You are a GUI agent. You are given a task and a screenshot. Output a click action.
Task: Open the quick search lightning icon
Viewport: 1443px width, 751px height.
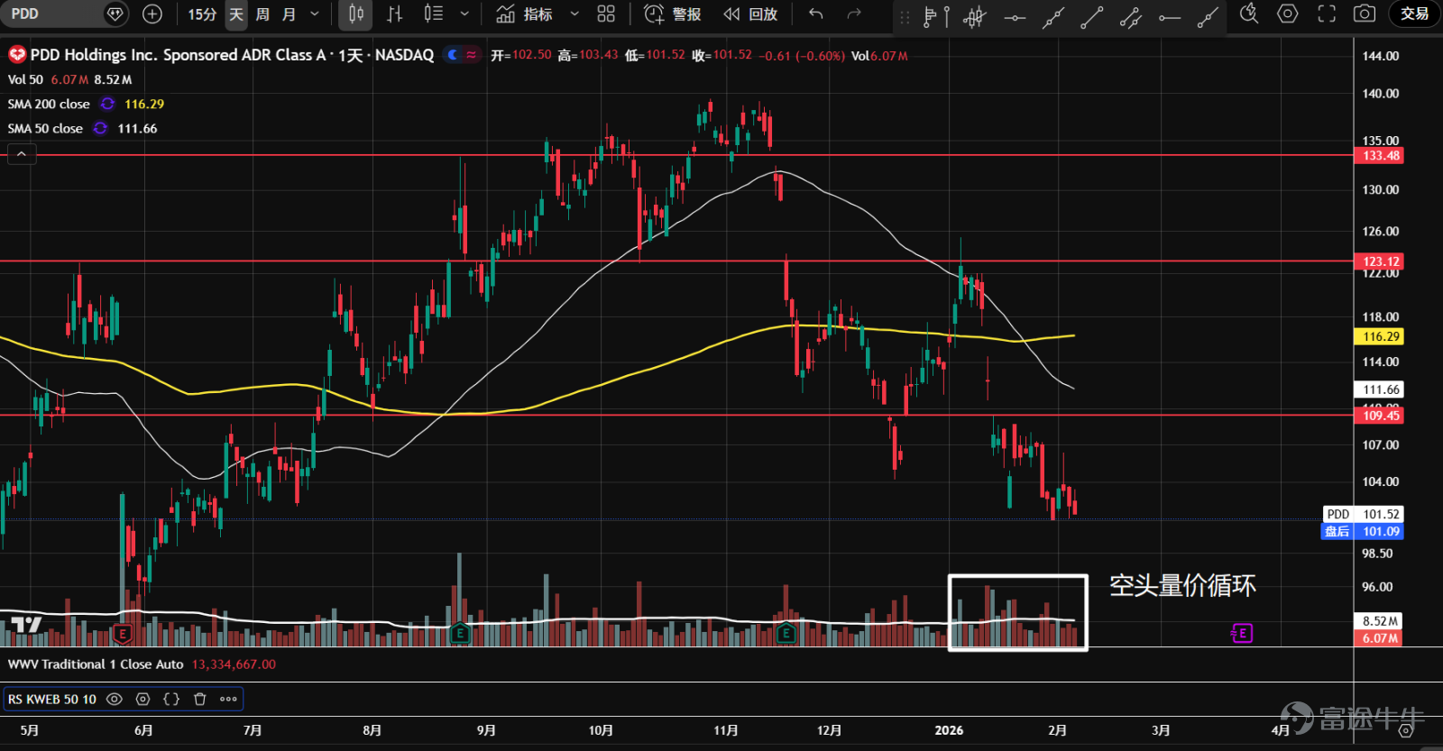click(x=1249, y=14)
